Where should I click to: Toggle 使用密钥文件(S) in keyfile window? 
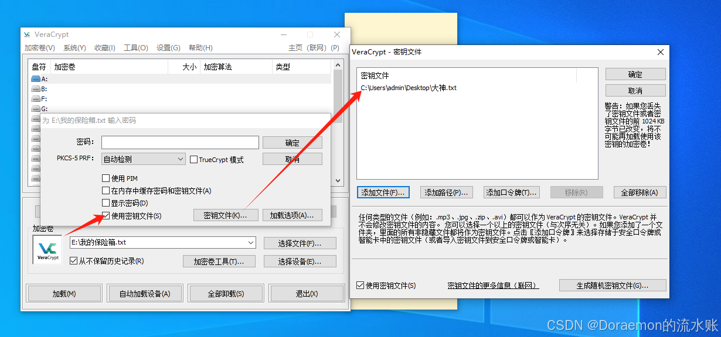coord(360,286)
